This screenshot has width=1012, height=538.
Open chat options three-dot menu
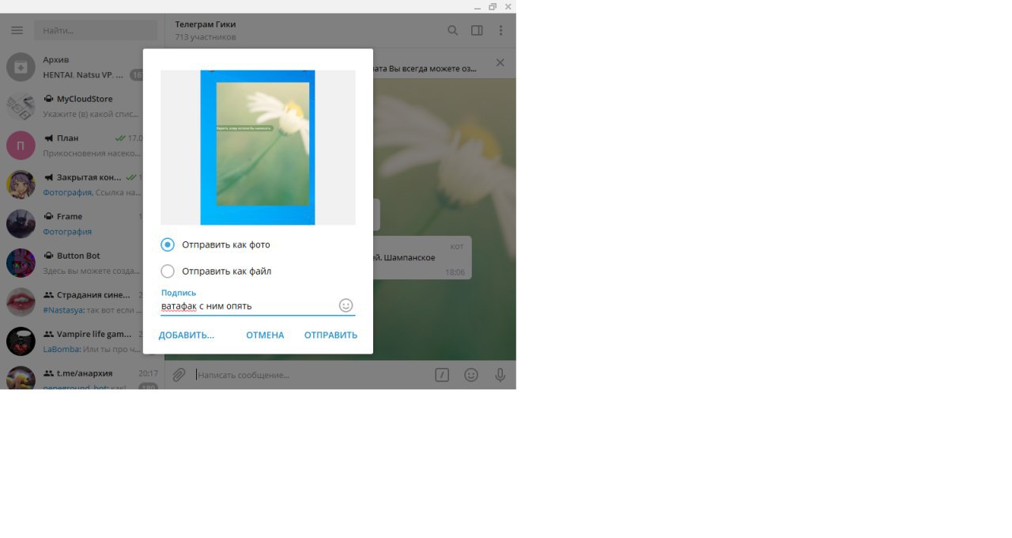[x=500, y=31]
